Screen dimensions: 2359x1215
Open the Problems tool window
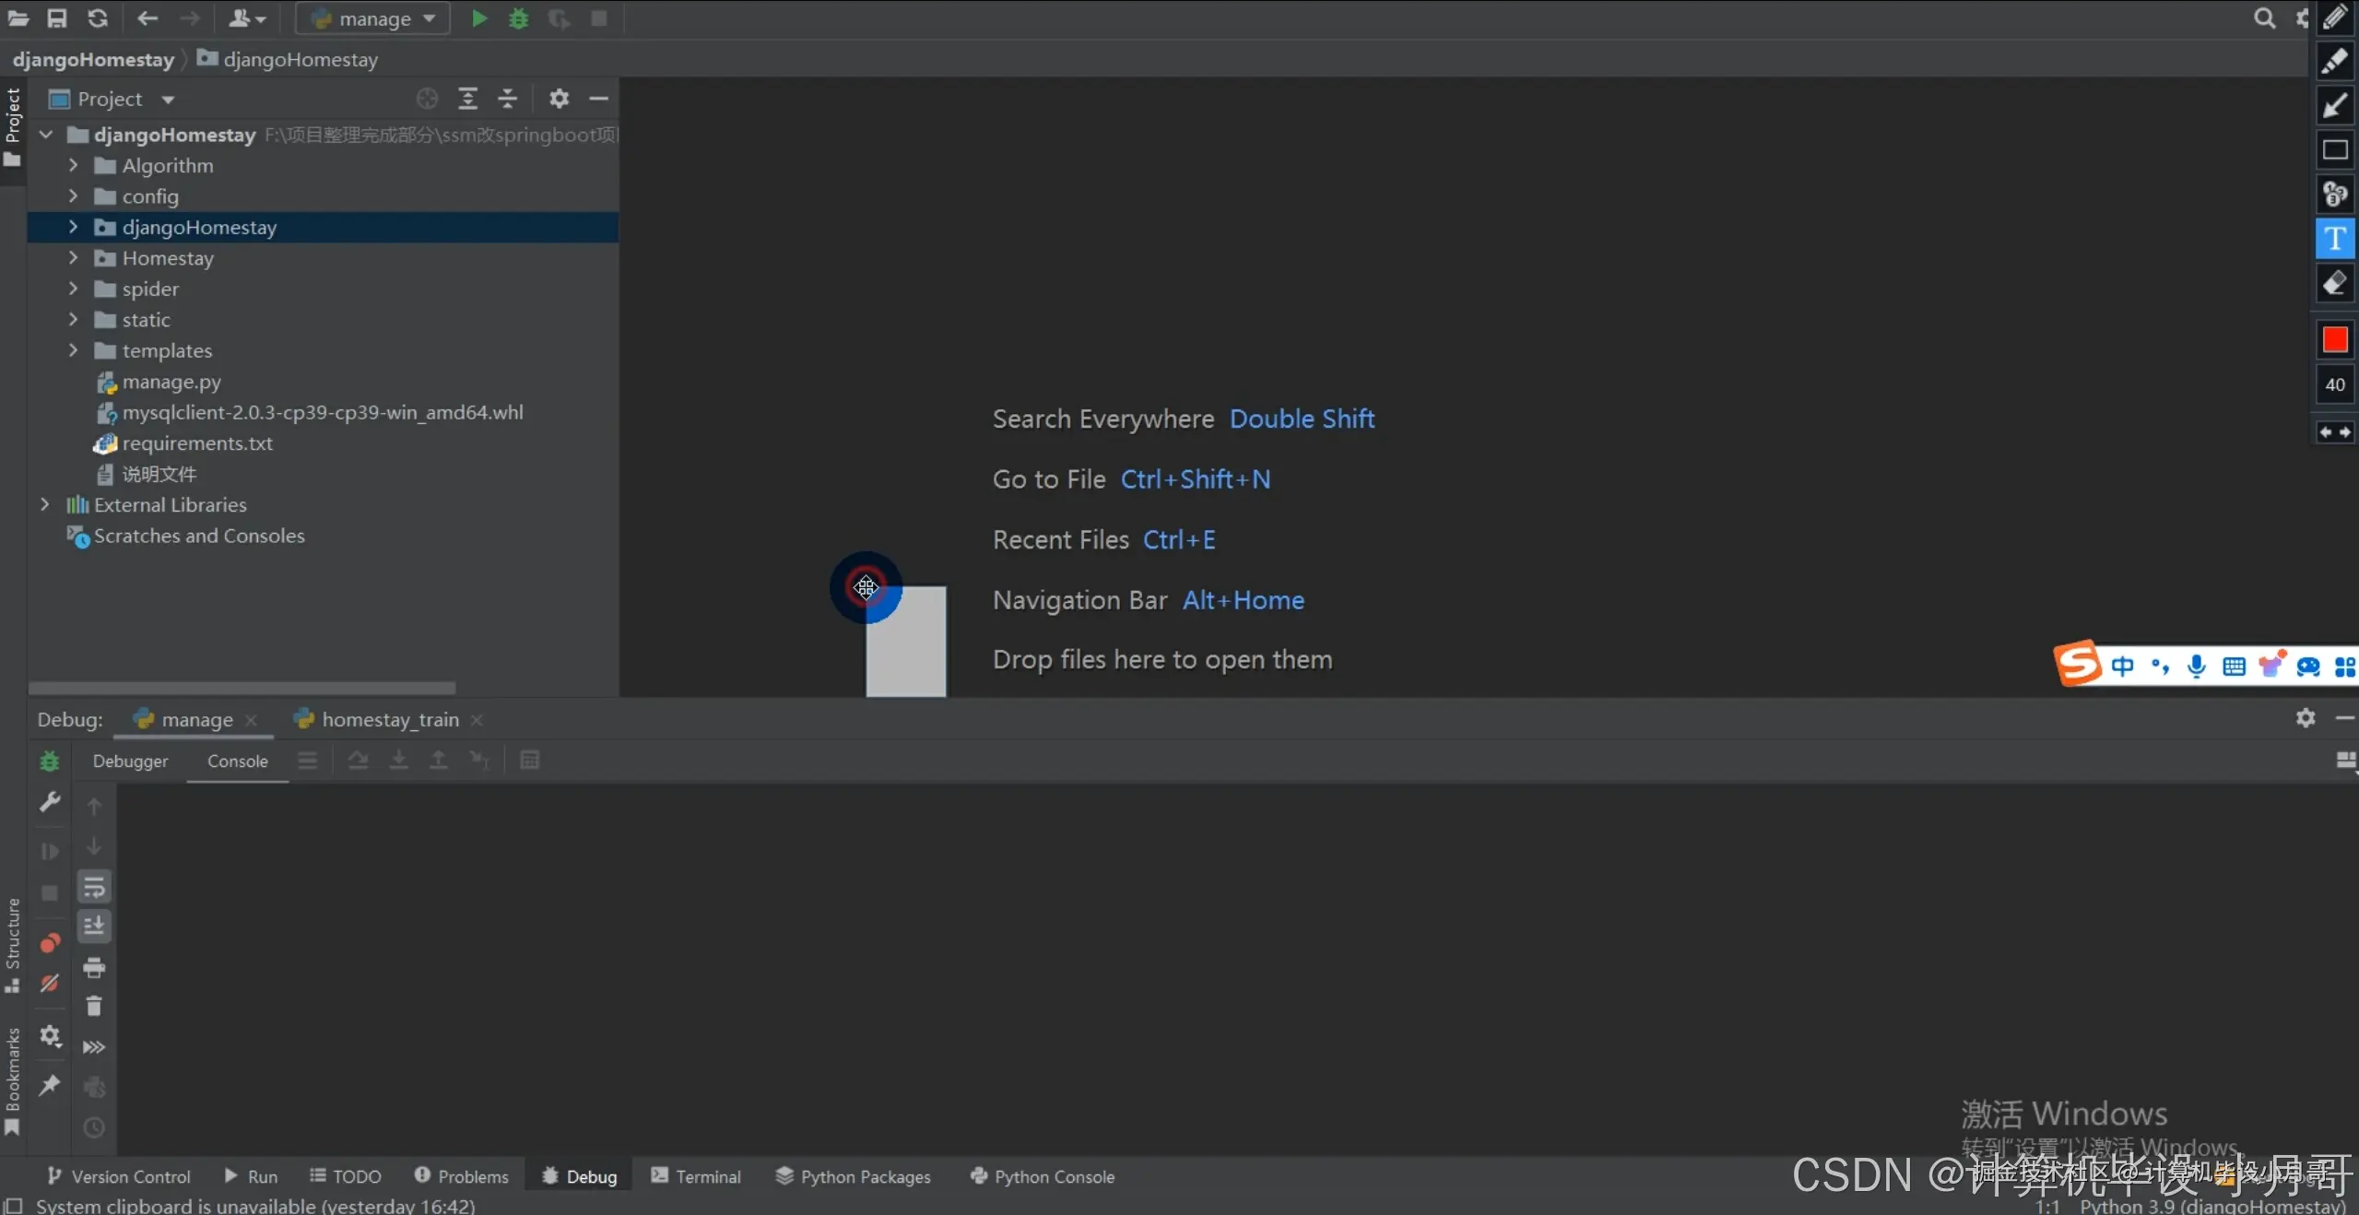(x=462, y=1176)
